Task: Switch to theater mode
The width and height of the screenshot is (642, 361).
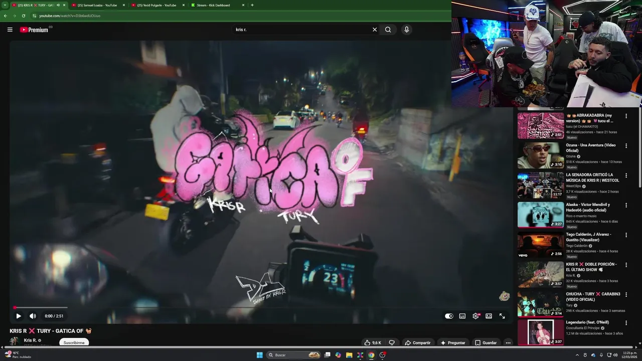Action: (x=489, y=316)
